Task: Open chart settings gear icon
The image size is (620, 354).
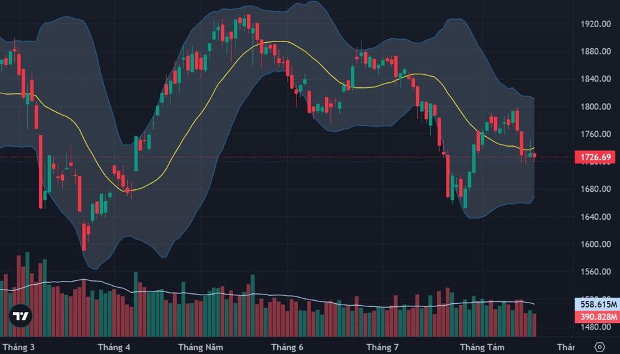Action: pos(600,347)
